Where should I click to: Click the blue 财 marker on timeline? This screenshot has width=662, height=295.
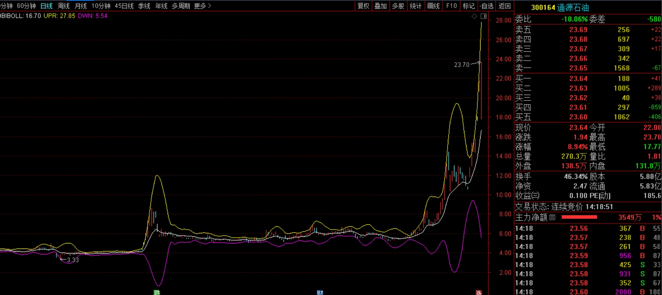coord(320,292)
